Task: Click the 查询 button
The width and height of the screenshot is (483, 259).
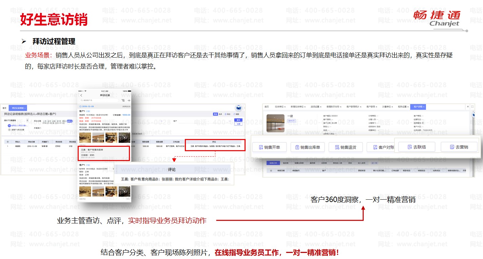Action: pos(238,120)
